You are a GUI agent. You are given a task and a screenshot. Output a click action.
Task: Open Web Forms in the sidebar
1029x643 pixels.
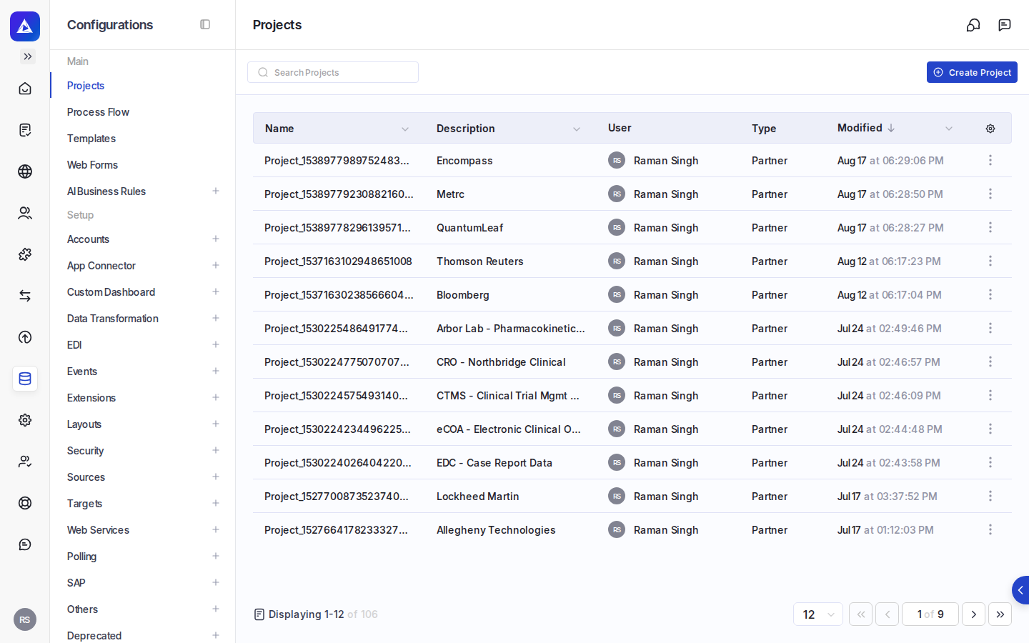[92, 165]
